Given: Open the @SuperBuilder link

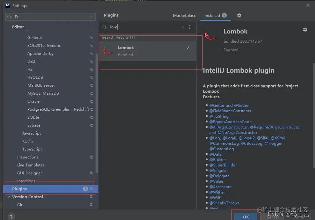Looking at the screenshot, I should tap(223, 165).
